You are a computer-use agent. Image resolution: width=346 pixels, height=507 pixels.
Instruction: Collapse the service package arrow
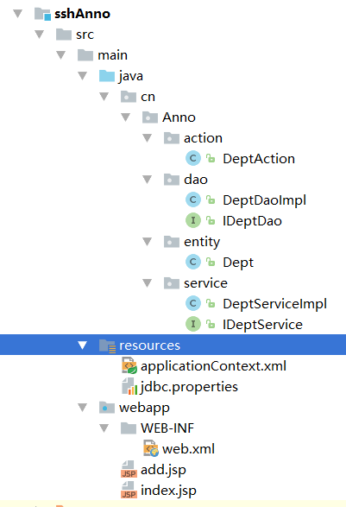click(148, 283)
